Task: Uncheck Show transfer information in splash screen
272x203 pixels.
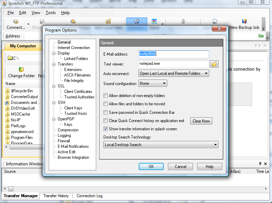Action: point(105,129)
